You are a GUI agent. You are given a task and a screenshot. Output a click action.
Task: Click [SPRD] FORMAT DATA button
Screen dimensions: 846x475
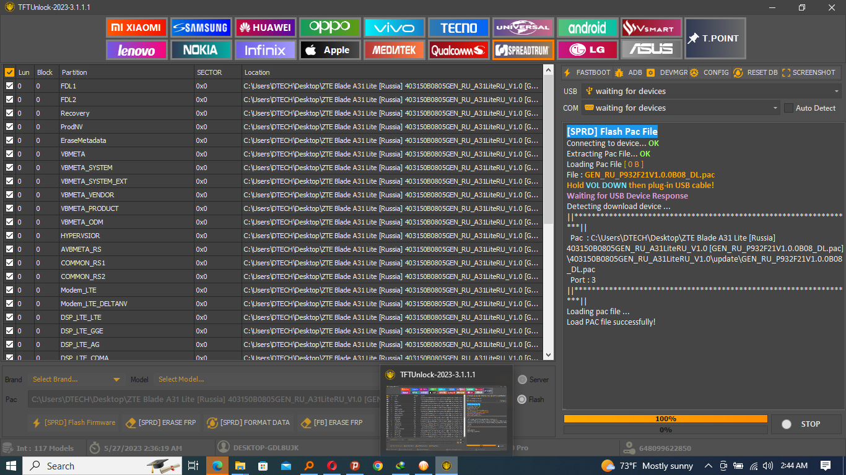248,422
